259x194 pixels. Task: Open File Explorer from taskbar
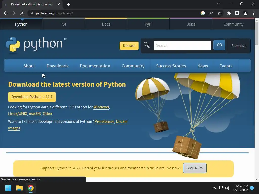(x=19, y=188)
